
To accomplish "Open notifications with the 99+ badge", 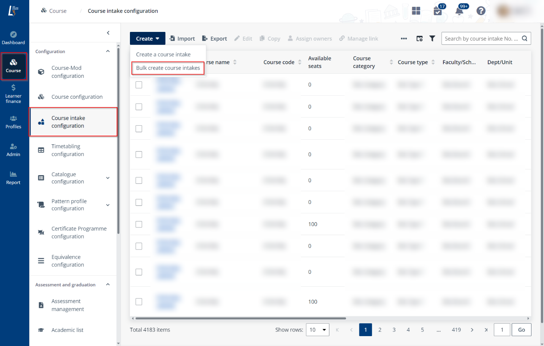I will click(459, 11).
